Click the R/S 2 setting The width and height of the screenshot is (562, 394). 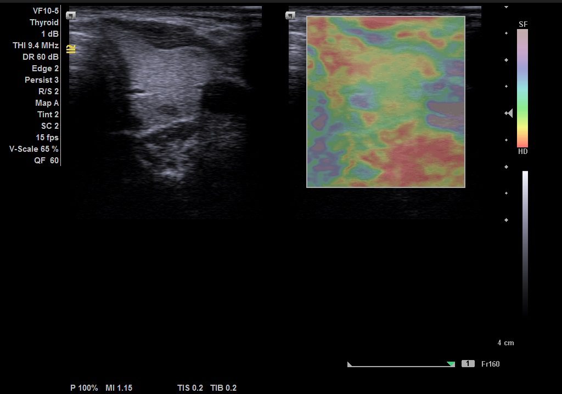click(x=48, y=92)
